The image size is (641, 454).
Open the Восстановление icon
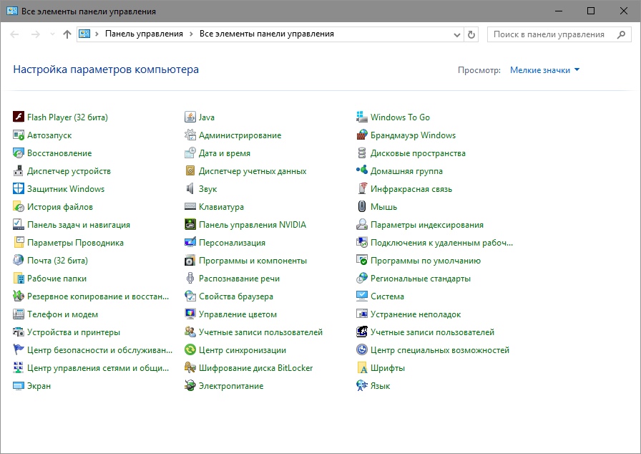pyautogui.click(x=19, y=153)
